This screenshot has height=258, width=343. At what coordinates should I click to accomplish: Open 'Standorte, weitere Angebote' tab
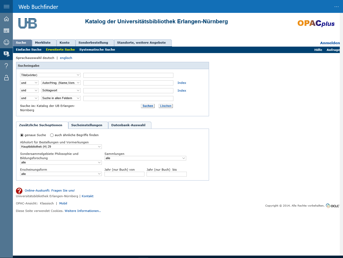click(143, 43)
